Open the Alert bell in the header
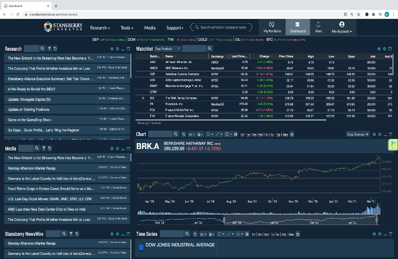398x259 pixels. click(x=318, y=27)
